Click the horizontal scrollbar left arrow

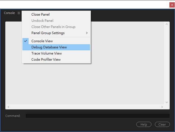click(8, 107)
